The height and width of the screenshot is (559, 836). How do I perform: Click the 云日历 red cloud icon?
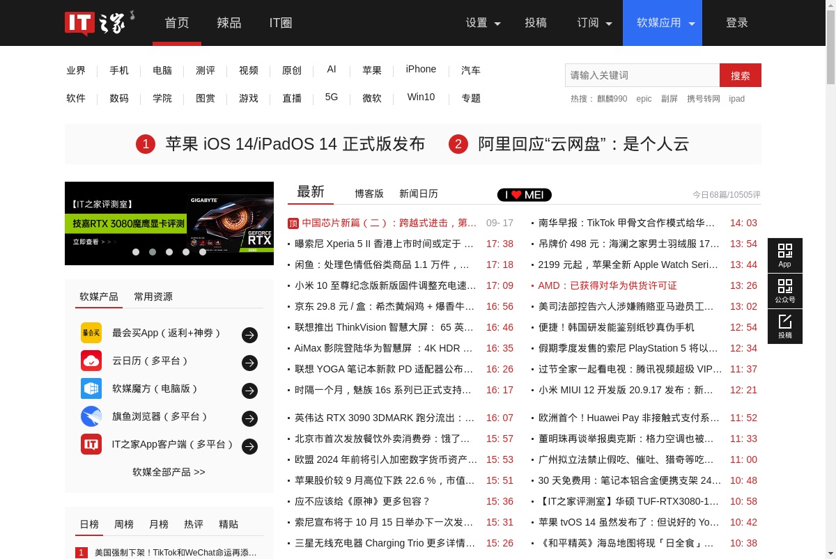[x=91, y=361]
